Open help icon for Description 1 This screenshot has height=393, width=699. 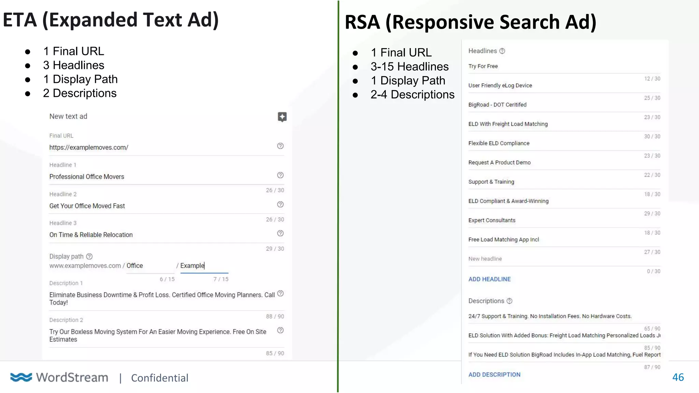coord(280,293)
